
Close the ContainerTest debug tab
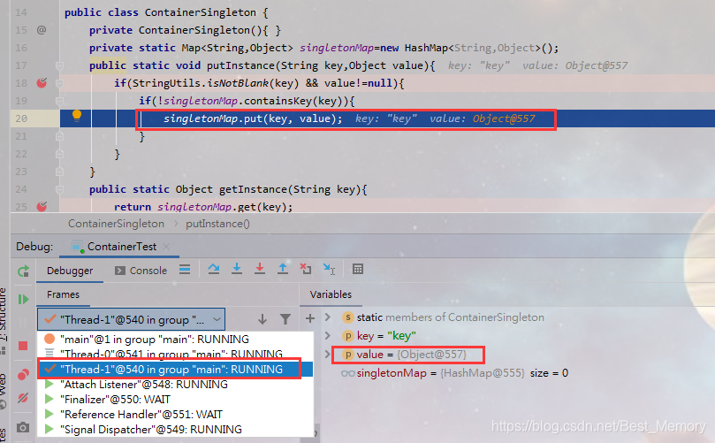(166, 247)
